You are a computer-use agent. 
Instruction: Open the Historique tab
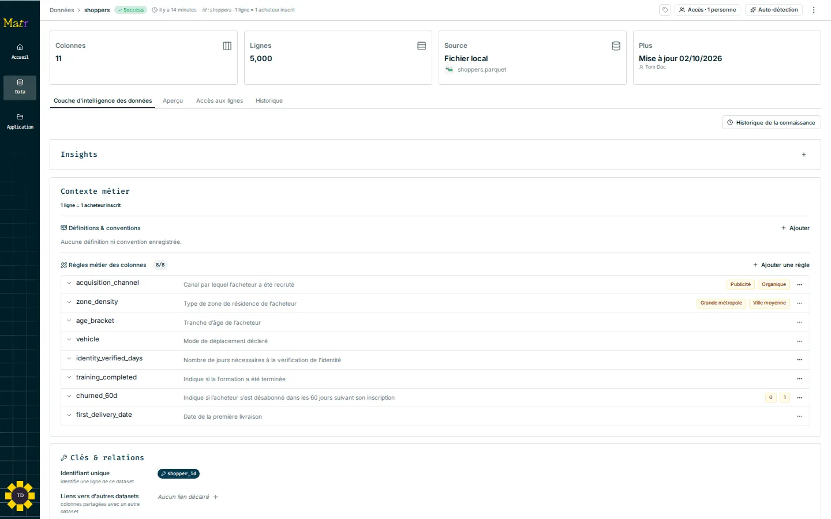pos(269,101)
